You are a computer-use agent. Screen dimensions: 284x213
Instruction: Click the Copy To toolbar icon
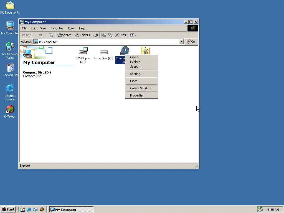pyautogui.click(x=110, y=35)
